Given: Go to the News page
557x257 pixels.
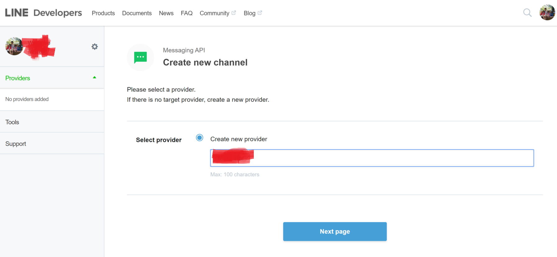Looking at the screenshot, I should (166, 13).
